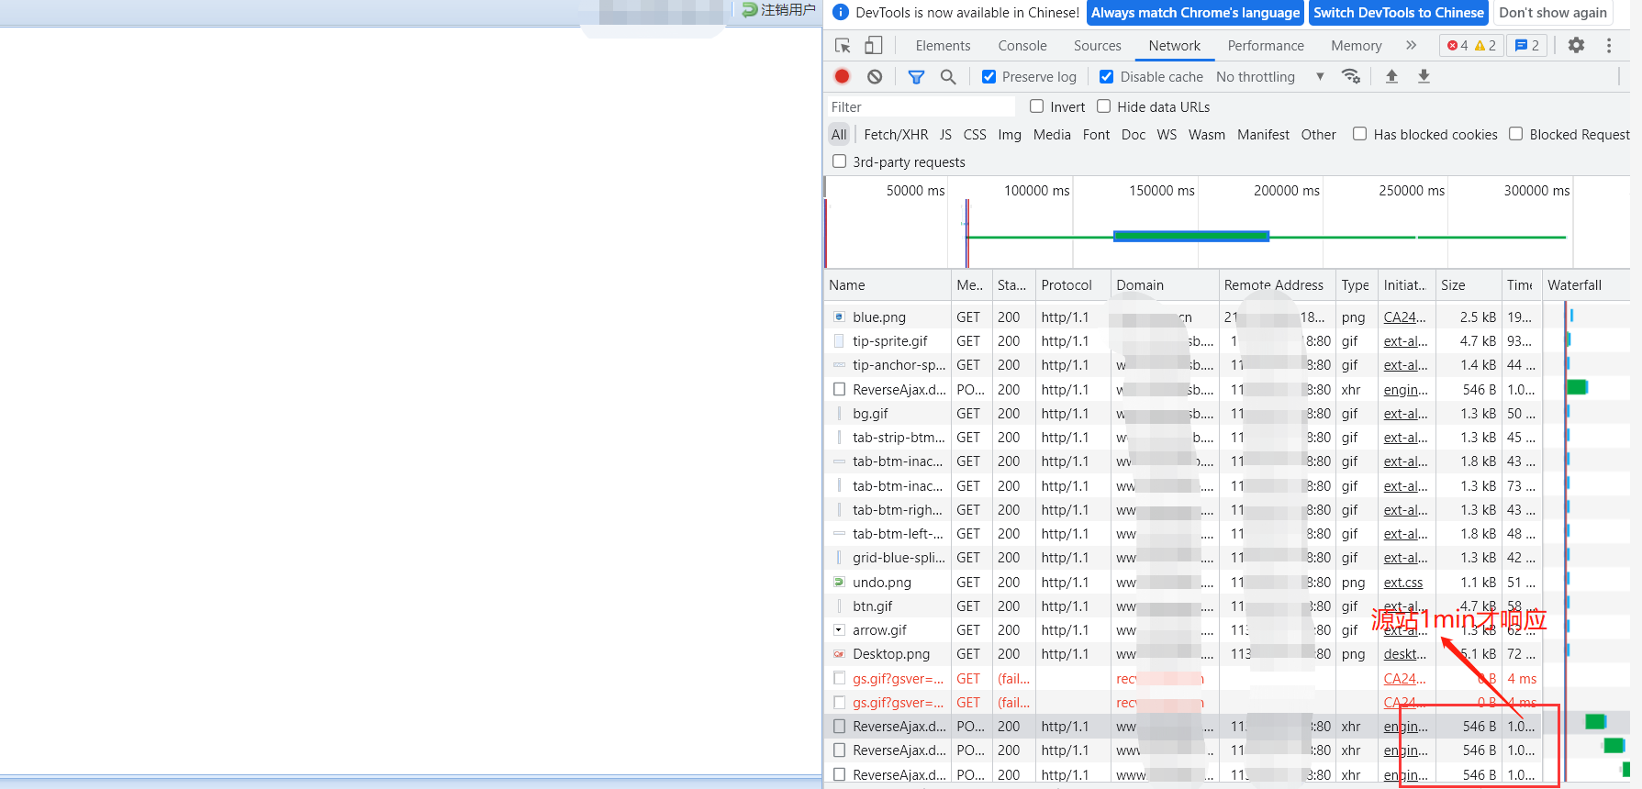Clear the network log

[875, 77]
